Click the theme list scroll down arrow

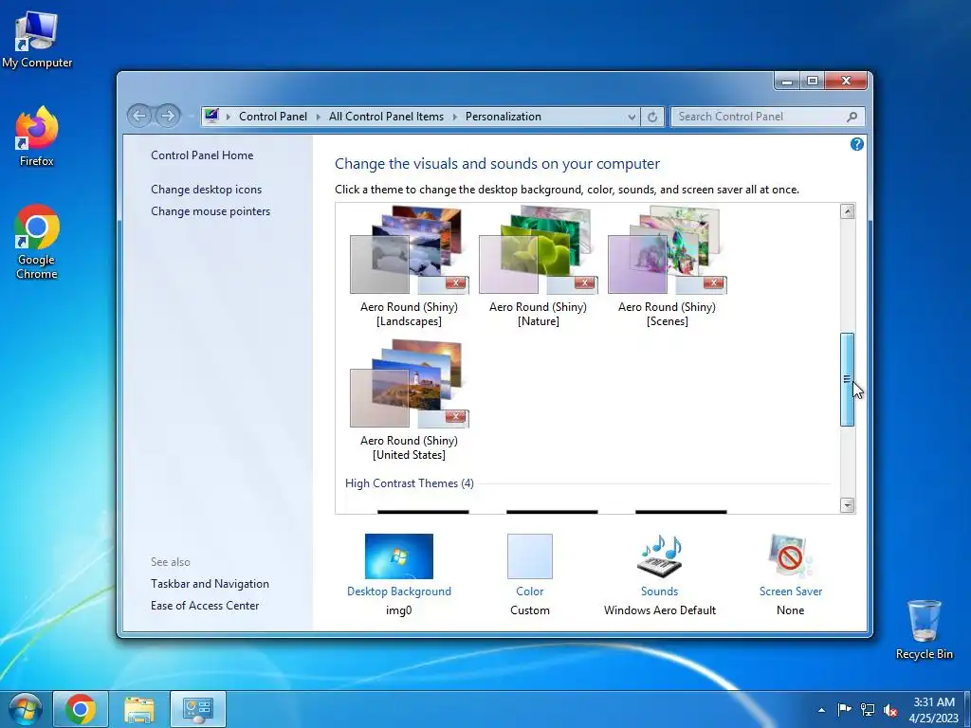[847, 505]
